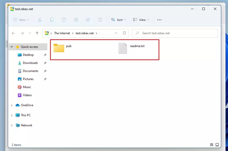
Task: Expand chevron after test.rebex.net breadcrumb
Action: point(96,33)
